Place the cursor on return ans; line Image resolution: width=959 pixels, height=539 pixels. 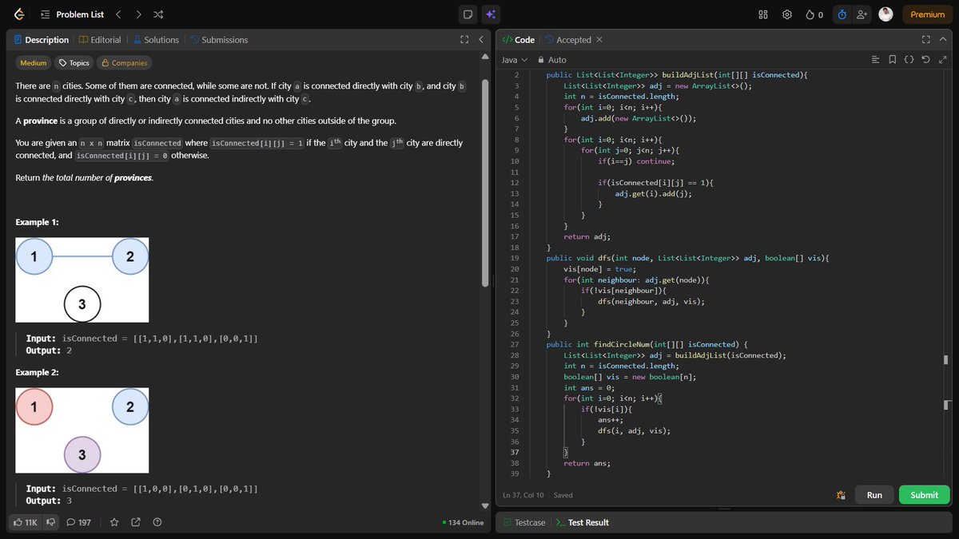click(587, 463)
